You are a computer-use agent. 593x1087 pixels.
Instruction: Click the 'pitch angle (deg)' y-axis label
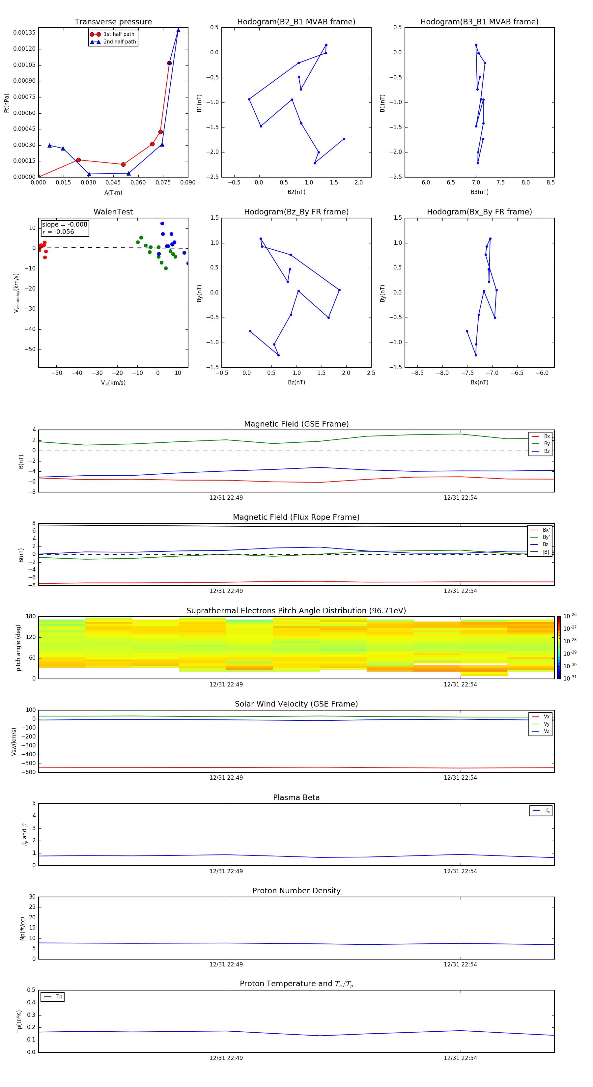[18, 648]
